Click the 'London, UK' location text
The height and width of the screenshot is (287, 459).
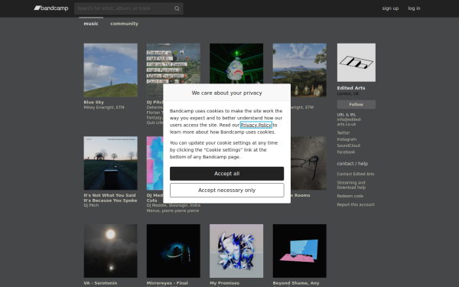pyautogui.click(x=348, y=93)
